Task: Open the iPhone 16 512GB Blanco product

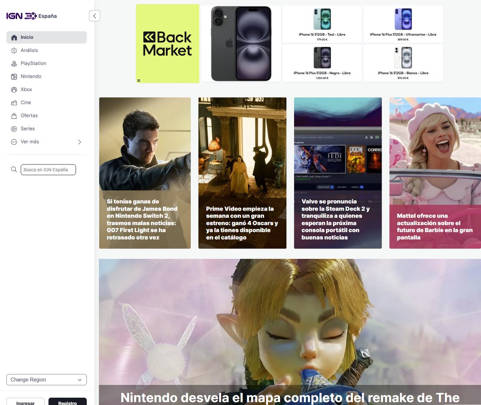Action: click(403, 63)
